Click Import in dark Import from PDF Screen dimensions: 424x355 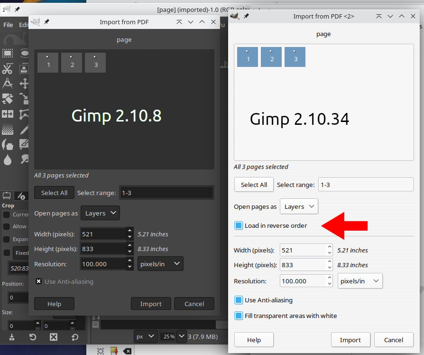(151, 304)
